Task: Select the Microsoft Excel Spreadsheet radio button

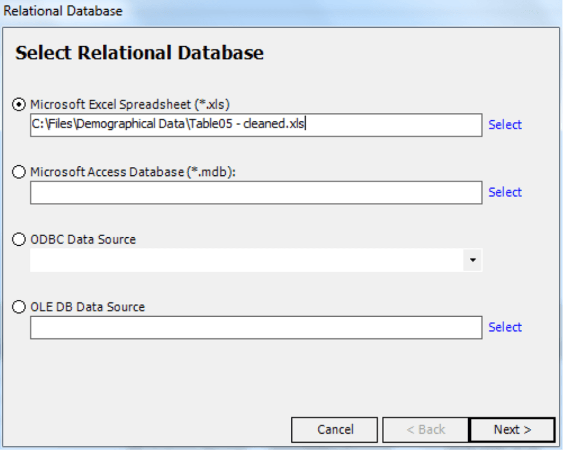Action: pos(19,105)
